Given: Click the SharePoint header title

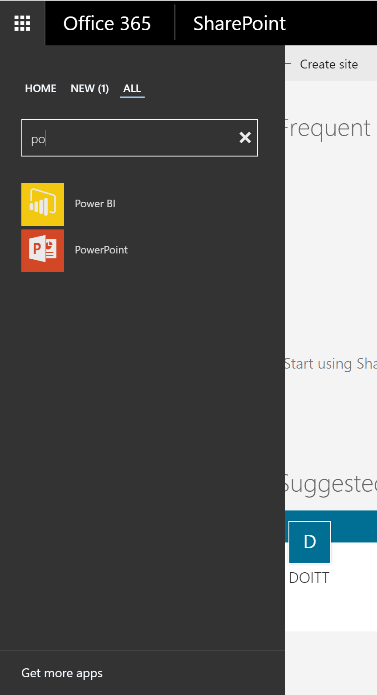Looking at the screenshot, I should click(239, 24).
